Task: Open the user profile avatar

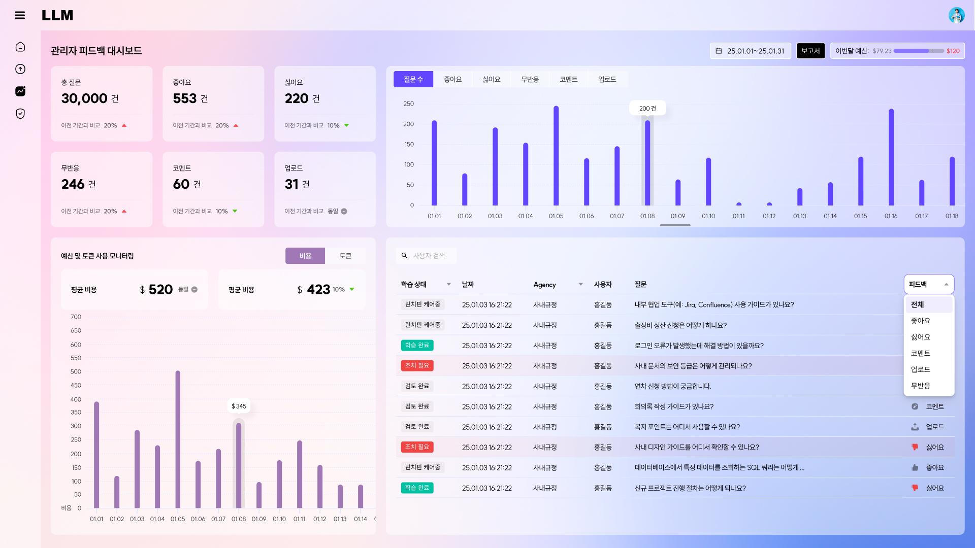Action: coord(956,15)
